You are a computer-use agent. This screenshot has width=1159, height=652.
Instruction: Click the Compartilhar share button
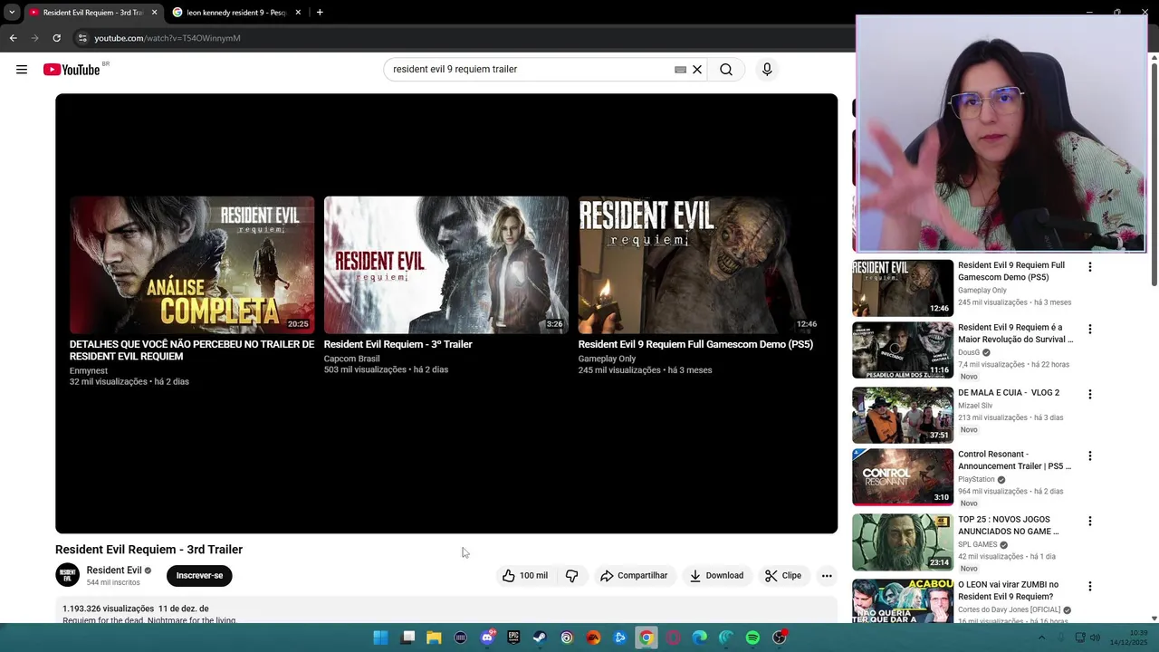(634, 576)
